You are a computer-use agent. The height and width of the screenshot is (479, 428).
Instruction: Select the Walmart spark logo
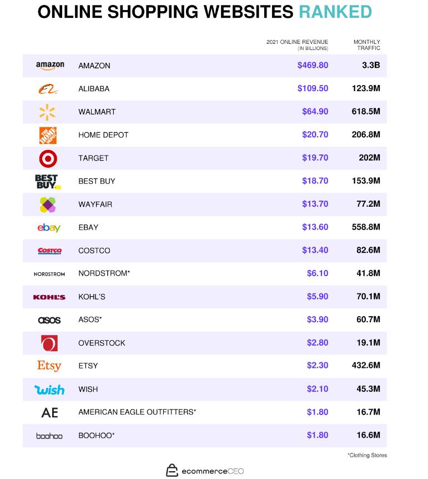[48, 112]
